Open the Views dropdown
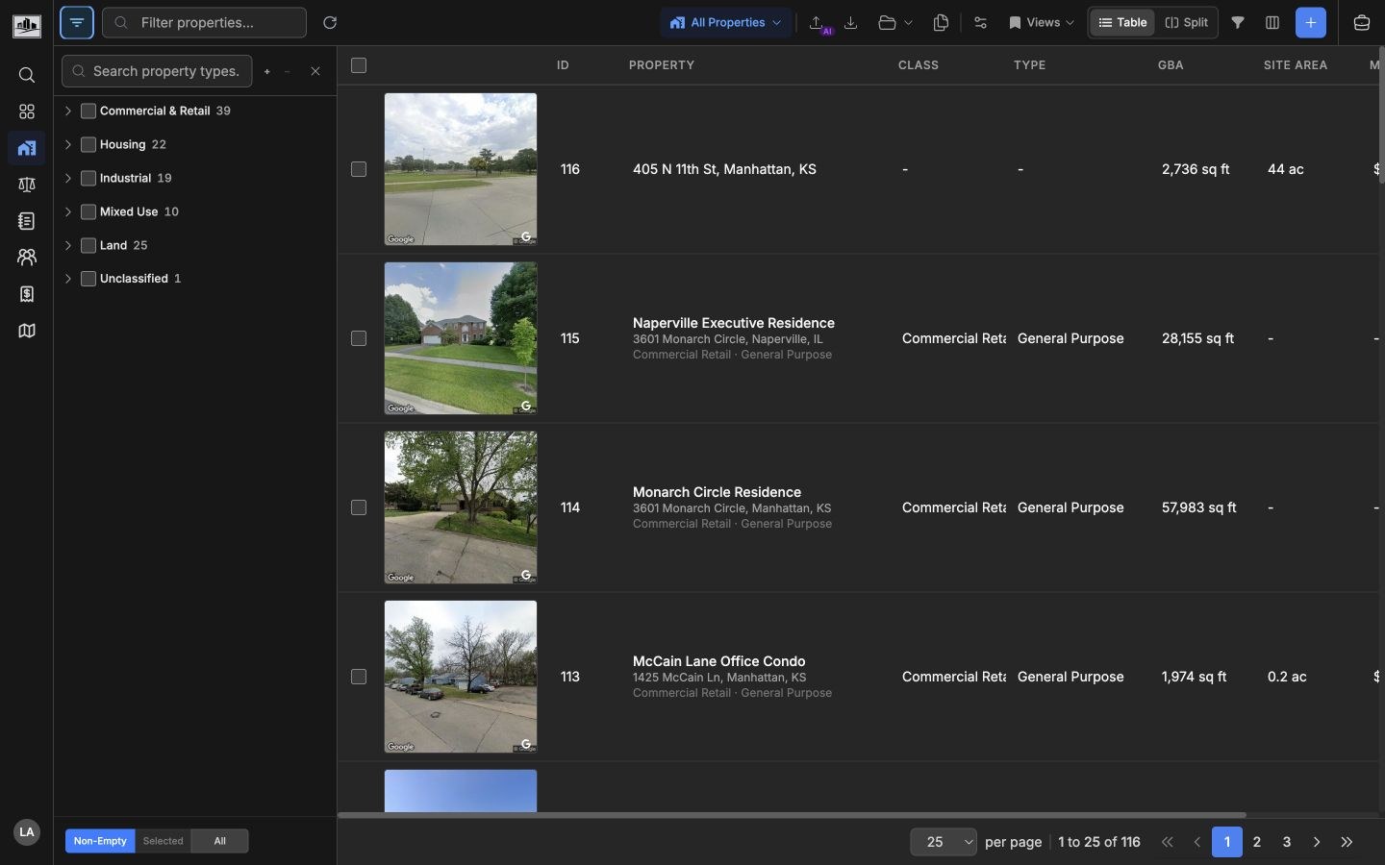Viewport: 1385px width, 865px height. (1042, 22)
